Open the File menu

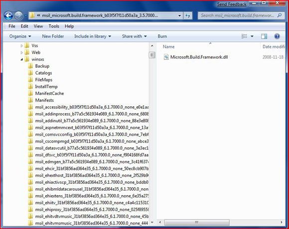point(12,26)
